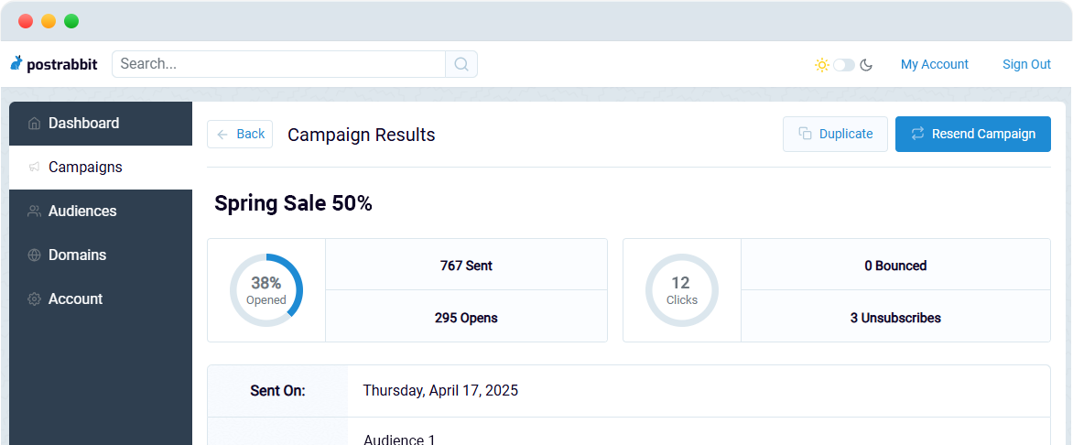Screen dimensions: 1073x445
Task: Click the Dashboard home icon in sidebar
Action: coord(34,124)
